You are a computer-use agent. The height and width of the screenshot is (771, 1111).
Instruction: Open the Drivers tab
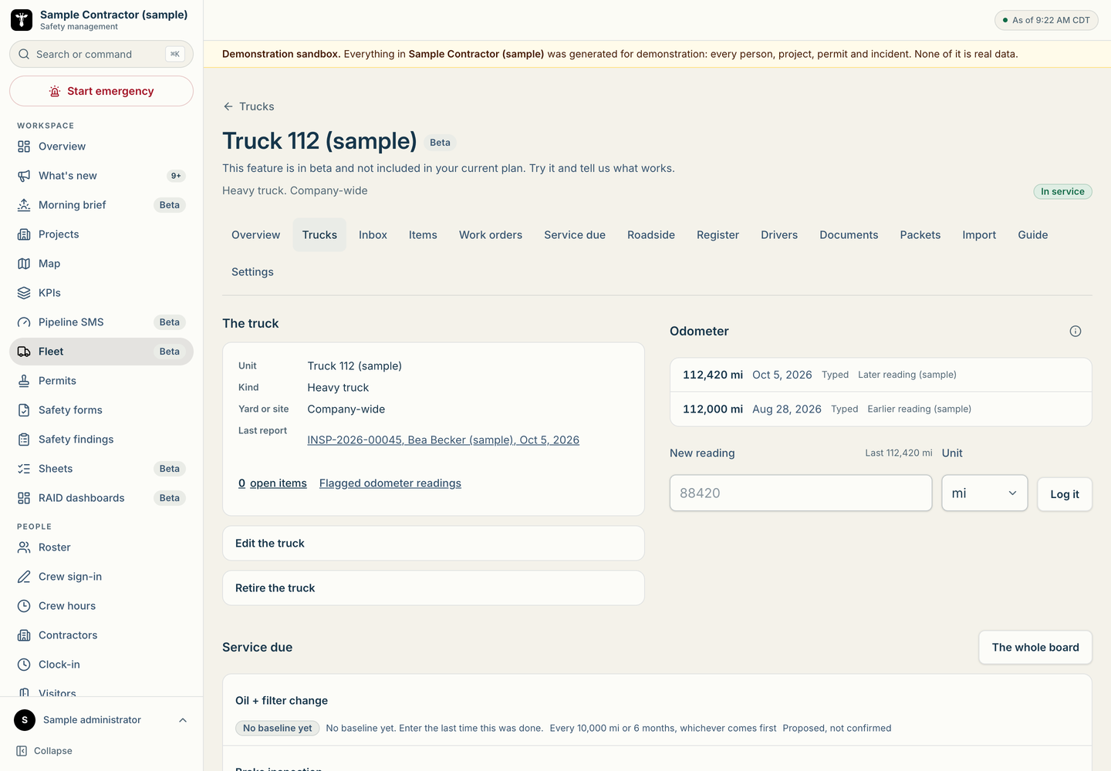779,235
